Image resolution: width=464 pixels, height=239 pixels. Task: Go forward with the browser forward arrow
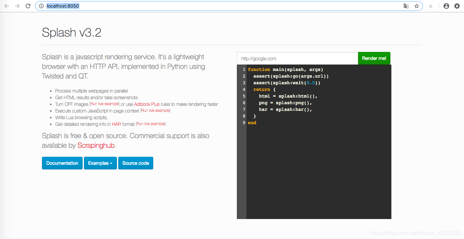pyautogui.click(x=17, y=6)
